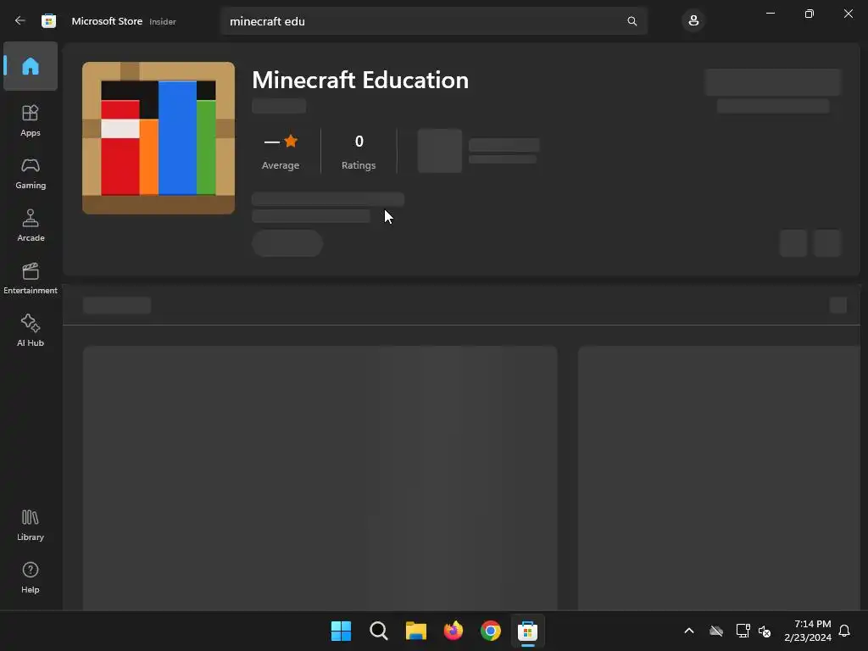Viewport: 868px width, 651px height.
Task: Open the Arcade section in sidebar
Action: pos(31,225)
